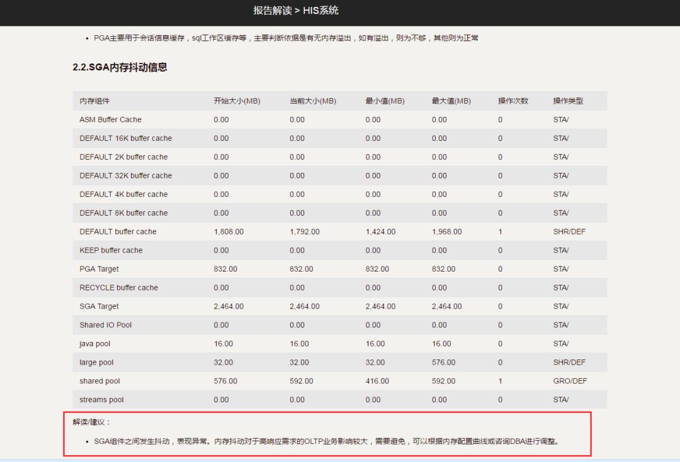The image size is (680, 462).
Task: Click 2,464.00 maximum value in SGA Target row
Action: tap(446, 306)
